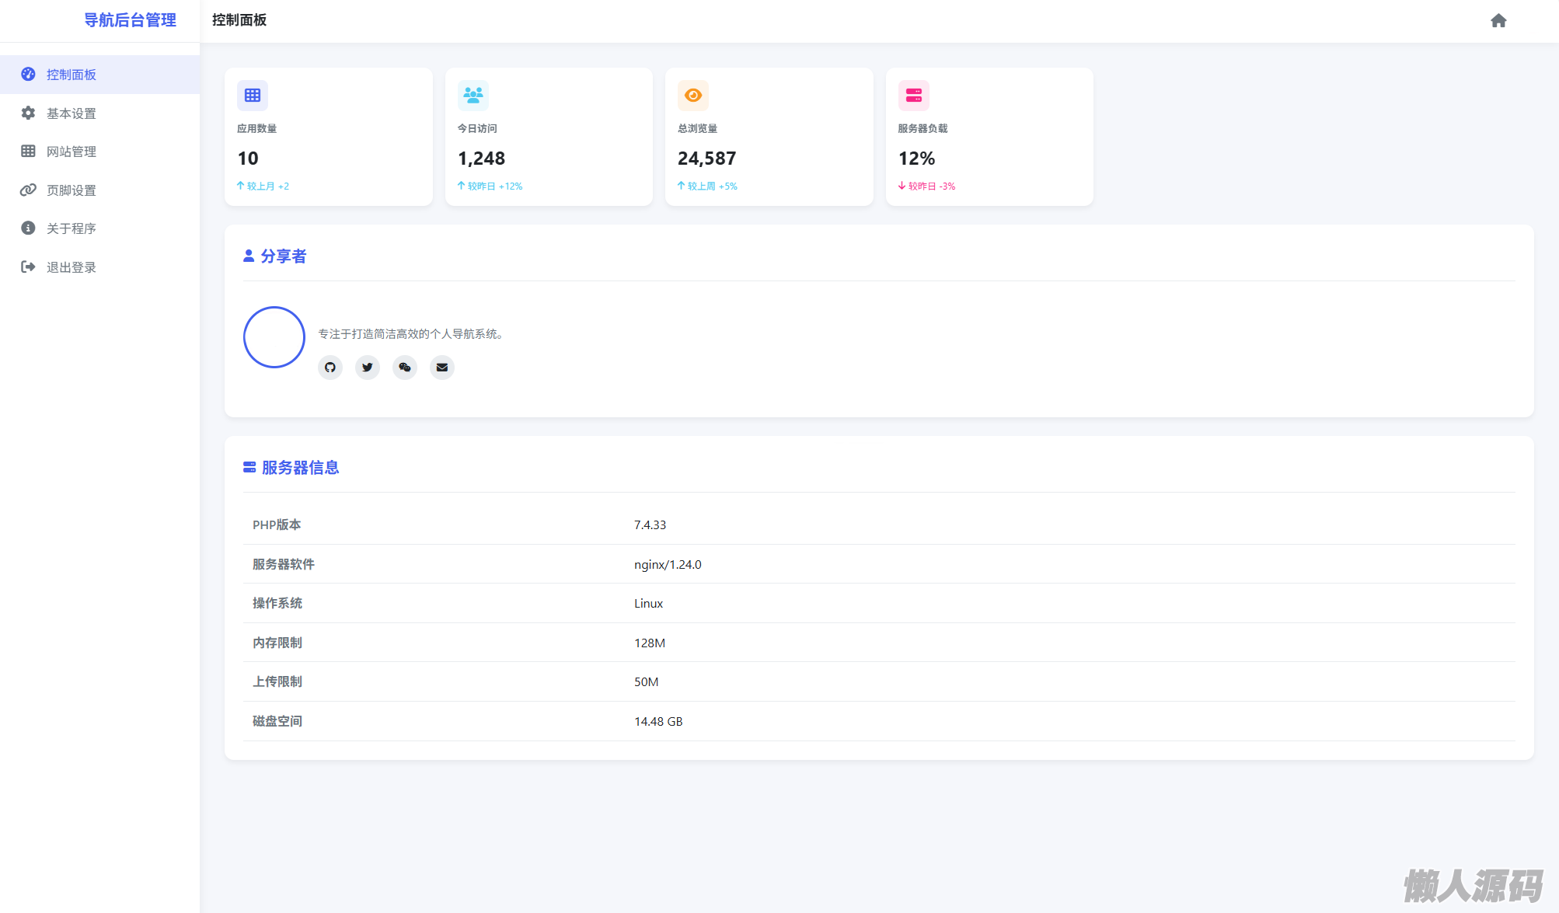Open 关于程序 sidebar item
This screenshot has height=913, width=1559.
click(x=71, y=228)
